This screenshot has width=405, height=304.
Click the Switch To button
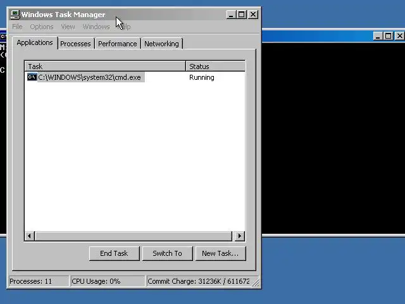(167, 253)
